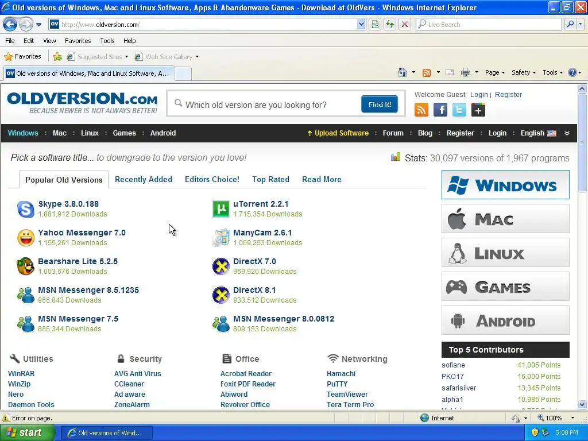Click the page vertical scrollbar thumb
The image size is (588, 441).
point(582,142)
